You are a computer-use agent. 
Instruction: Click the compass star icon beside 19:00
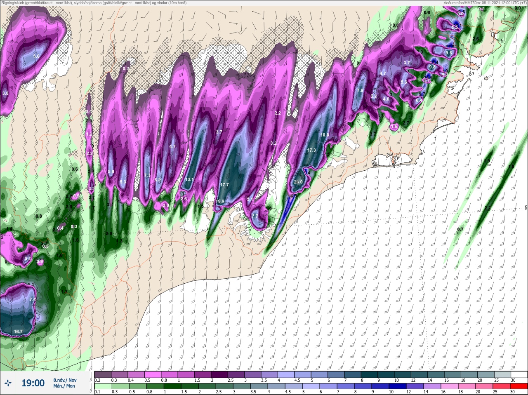pyautogui.click(x=8, y=383)
